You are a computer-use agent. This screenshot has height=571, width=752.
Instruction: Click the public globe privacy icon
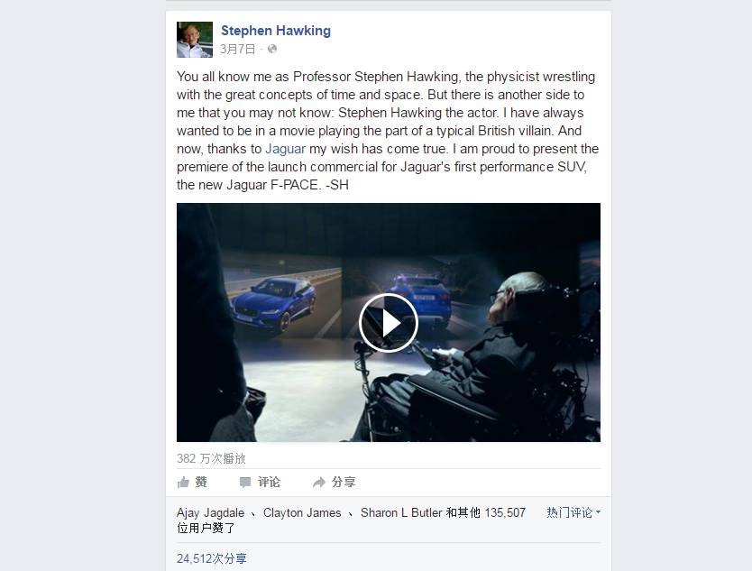pos(272,49)
